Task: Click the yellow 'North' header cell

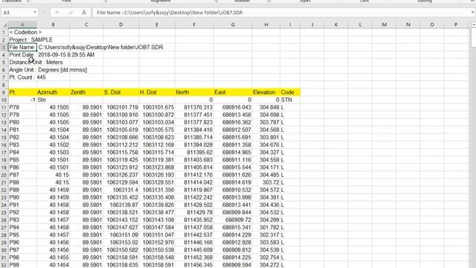Action: 194,92
